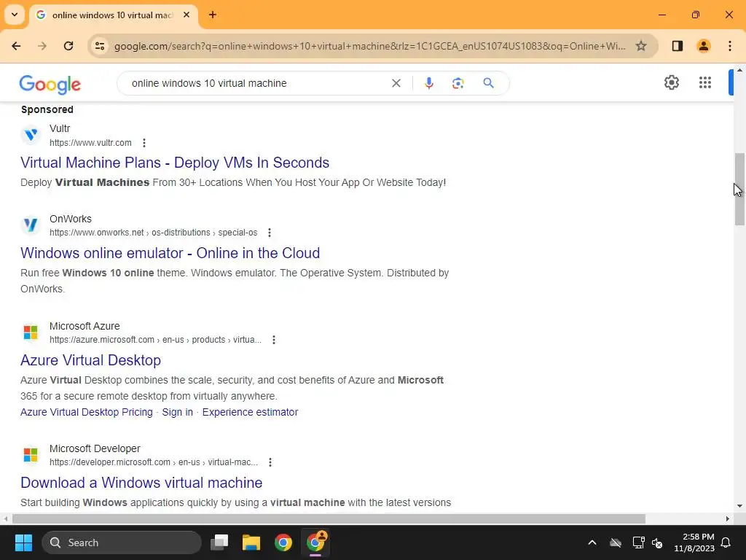Click the 'Sign in' sitelink
This screenshot has width=746, height=560.
(178, 413)
